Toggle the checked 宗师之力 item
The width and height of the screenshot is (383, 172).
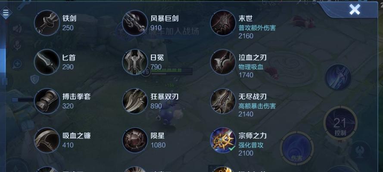[223, 140]
